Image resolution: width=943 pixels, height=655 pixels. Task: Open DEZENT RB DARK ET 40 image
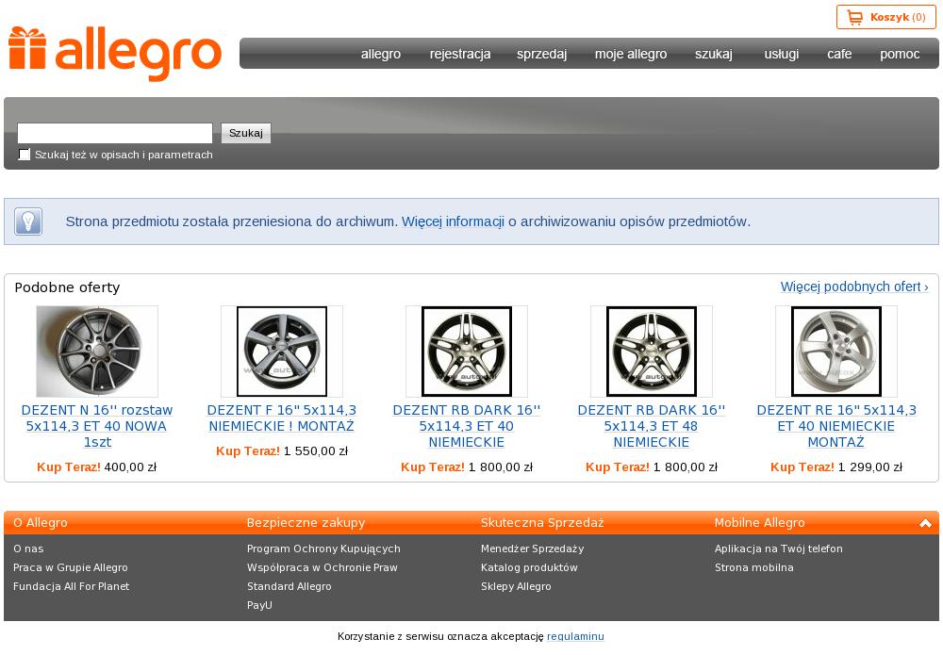pyautogui.click(x=467, y=352)
